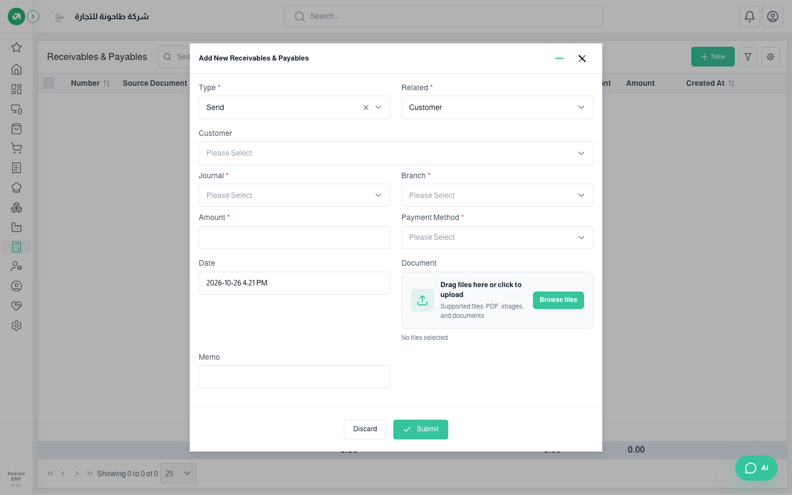The height and width of the screenshot is (495, 792).
Task: Open the Branch dropdown
Action: tap(497, 195)
